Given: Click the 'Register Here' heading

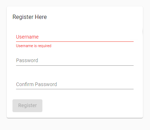Looking at the screenshot, I should coord(30,17).
